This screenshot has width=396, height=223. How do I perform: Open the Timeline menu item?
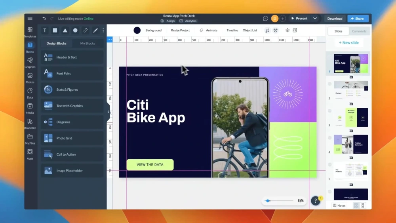coord(232,30)
